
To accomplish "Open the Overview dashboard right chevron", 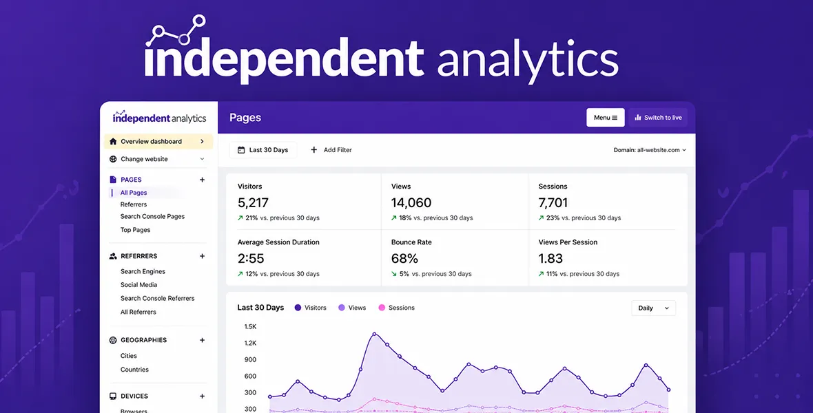I will [202, 142].
